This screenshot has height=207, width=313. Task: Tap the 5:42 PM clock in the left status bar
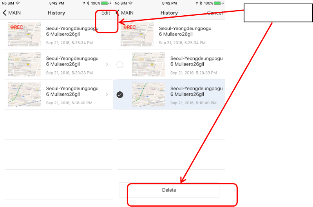click(x=57, y=4)
